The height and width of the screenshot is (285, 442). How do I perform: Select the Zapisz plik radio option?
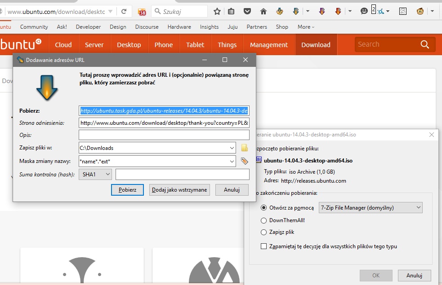(263, 232)
